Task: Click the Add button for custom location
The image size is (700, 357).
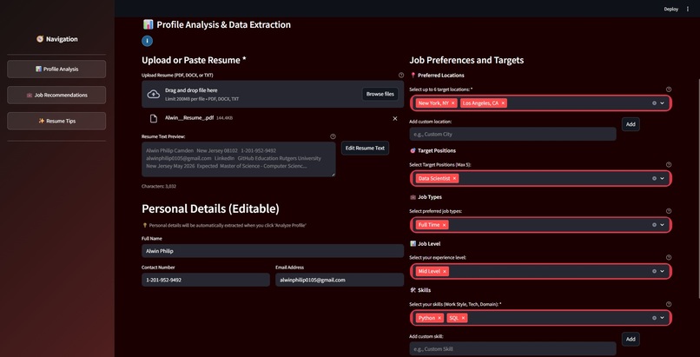Action: [631, 124]
